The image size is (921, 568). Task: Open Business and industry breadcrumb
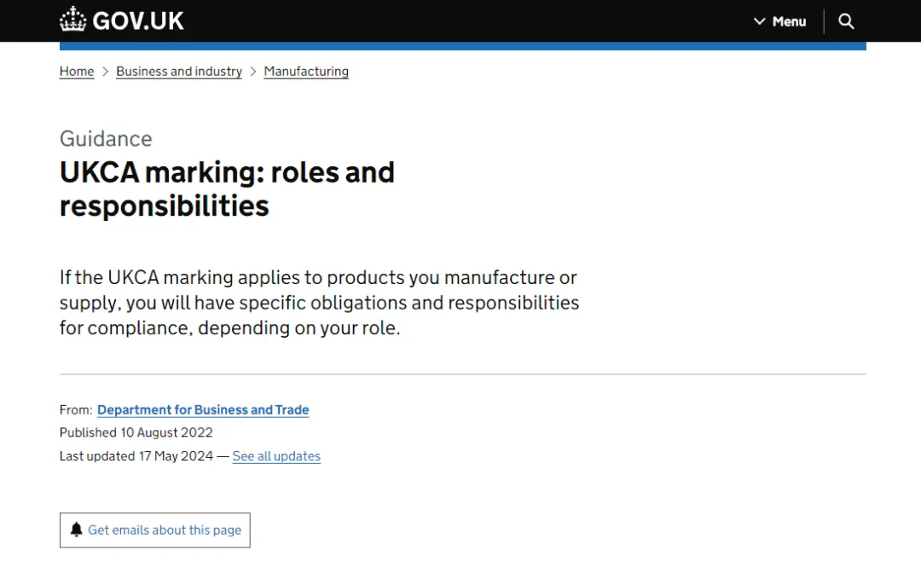click(179, 71)
